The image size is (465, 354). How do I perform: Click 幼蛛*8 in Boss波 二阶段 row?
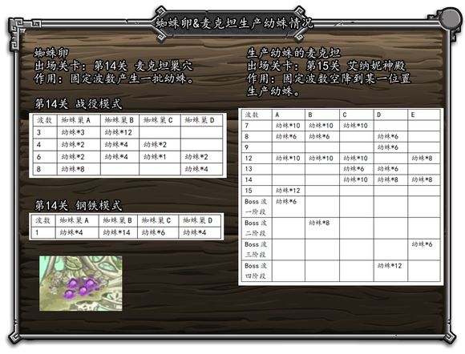(319, 223)
